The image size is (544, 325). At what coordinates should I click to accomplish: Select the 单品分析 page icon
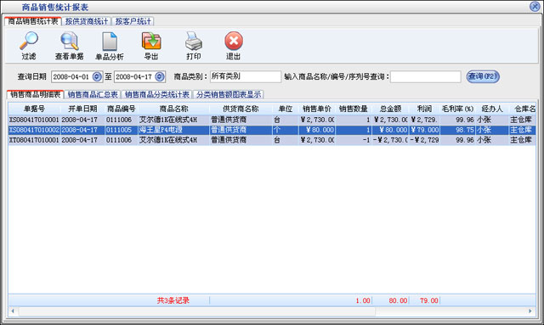(x=110, y=42)
